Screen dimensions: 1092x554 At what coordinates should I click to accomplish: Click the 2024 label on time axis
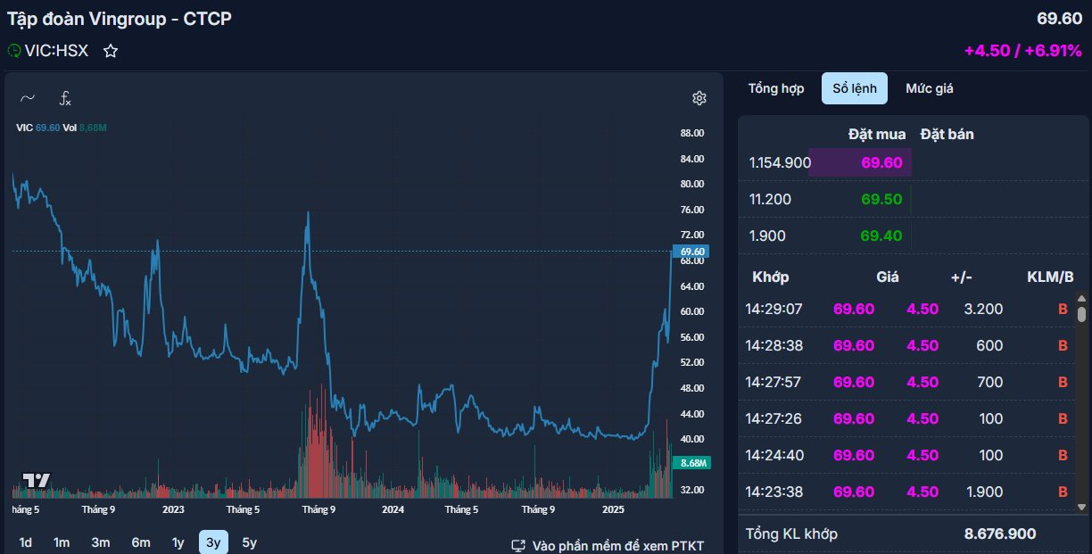[393, 509]
